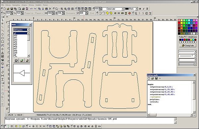Screen dimensions: 199x129
Task: Click the zoom in magnifier icon
Action: [x=62, y=9]
